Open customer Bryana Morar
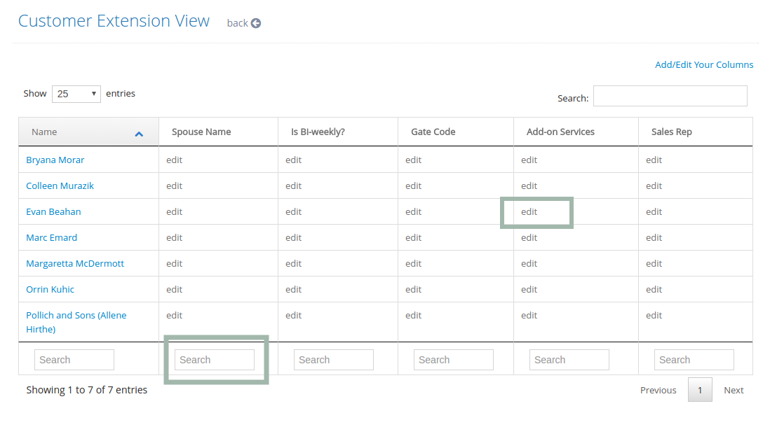This screenshot has height=441, width=770. pos(55,160)
